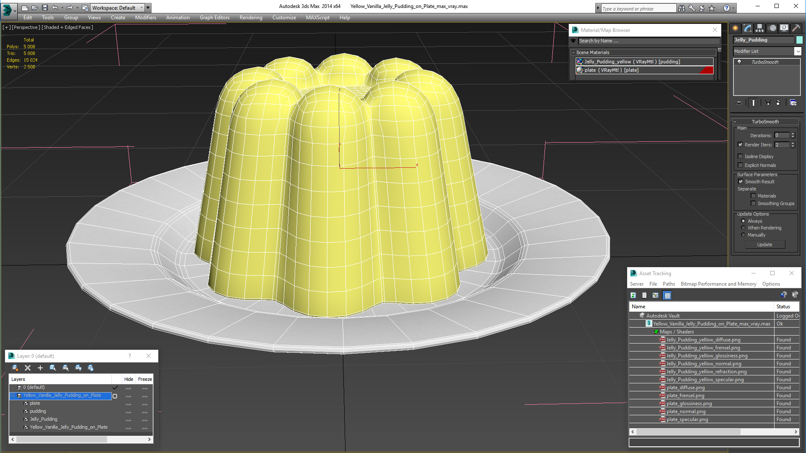Enable the Isoline Display checkbox
Viewport: 806px width, 453px height.
click(x=741, y=156)
